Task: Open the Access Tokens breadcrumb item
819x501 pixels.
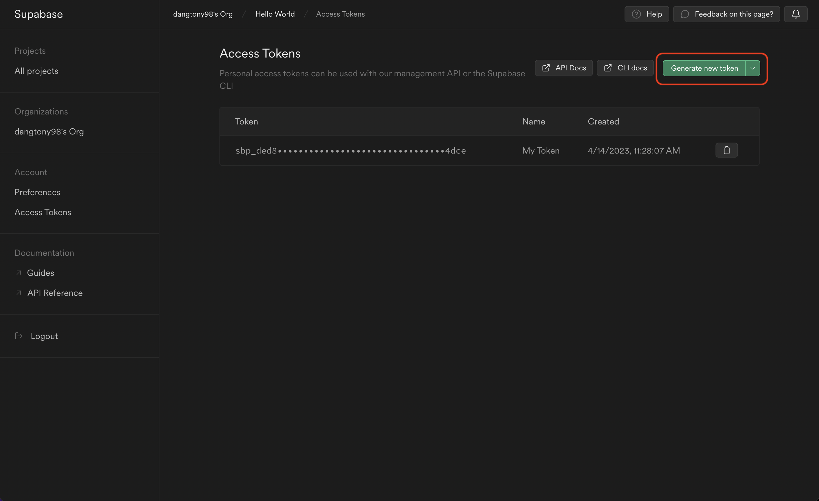Action: click(340, 14)
